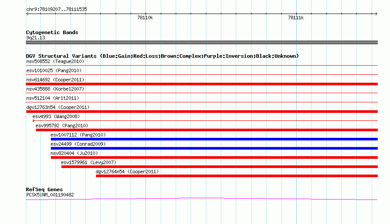Click the red esv995792 loss bar
The image size is (390, 224).
(x=207, y=130)
